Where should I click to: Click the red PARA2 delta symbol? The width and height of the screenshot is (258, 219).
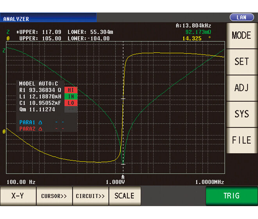40,128
